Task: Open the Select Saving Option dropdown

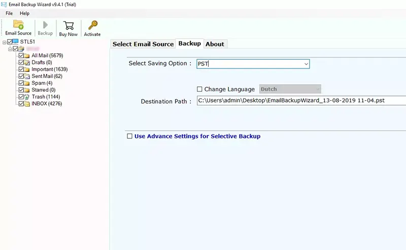Action: [306, 64]
